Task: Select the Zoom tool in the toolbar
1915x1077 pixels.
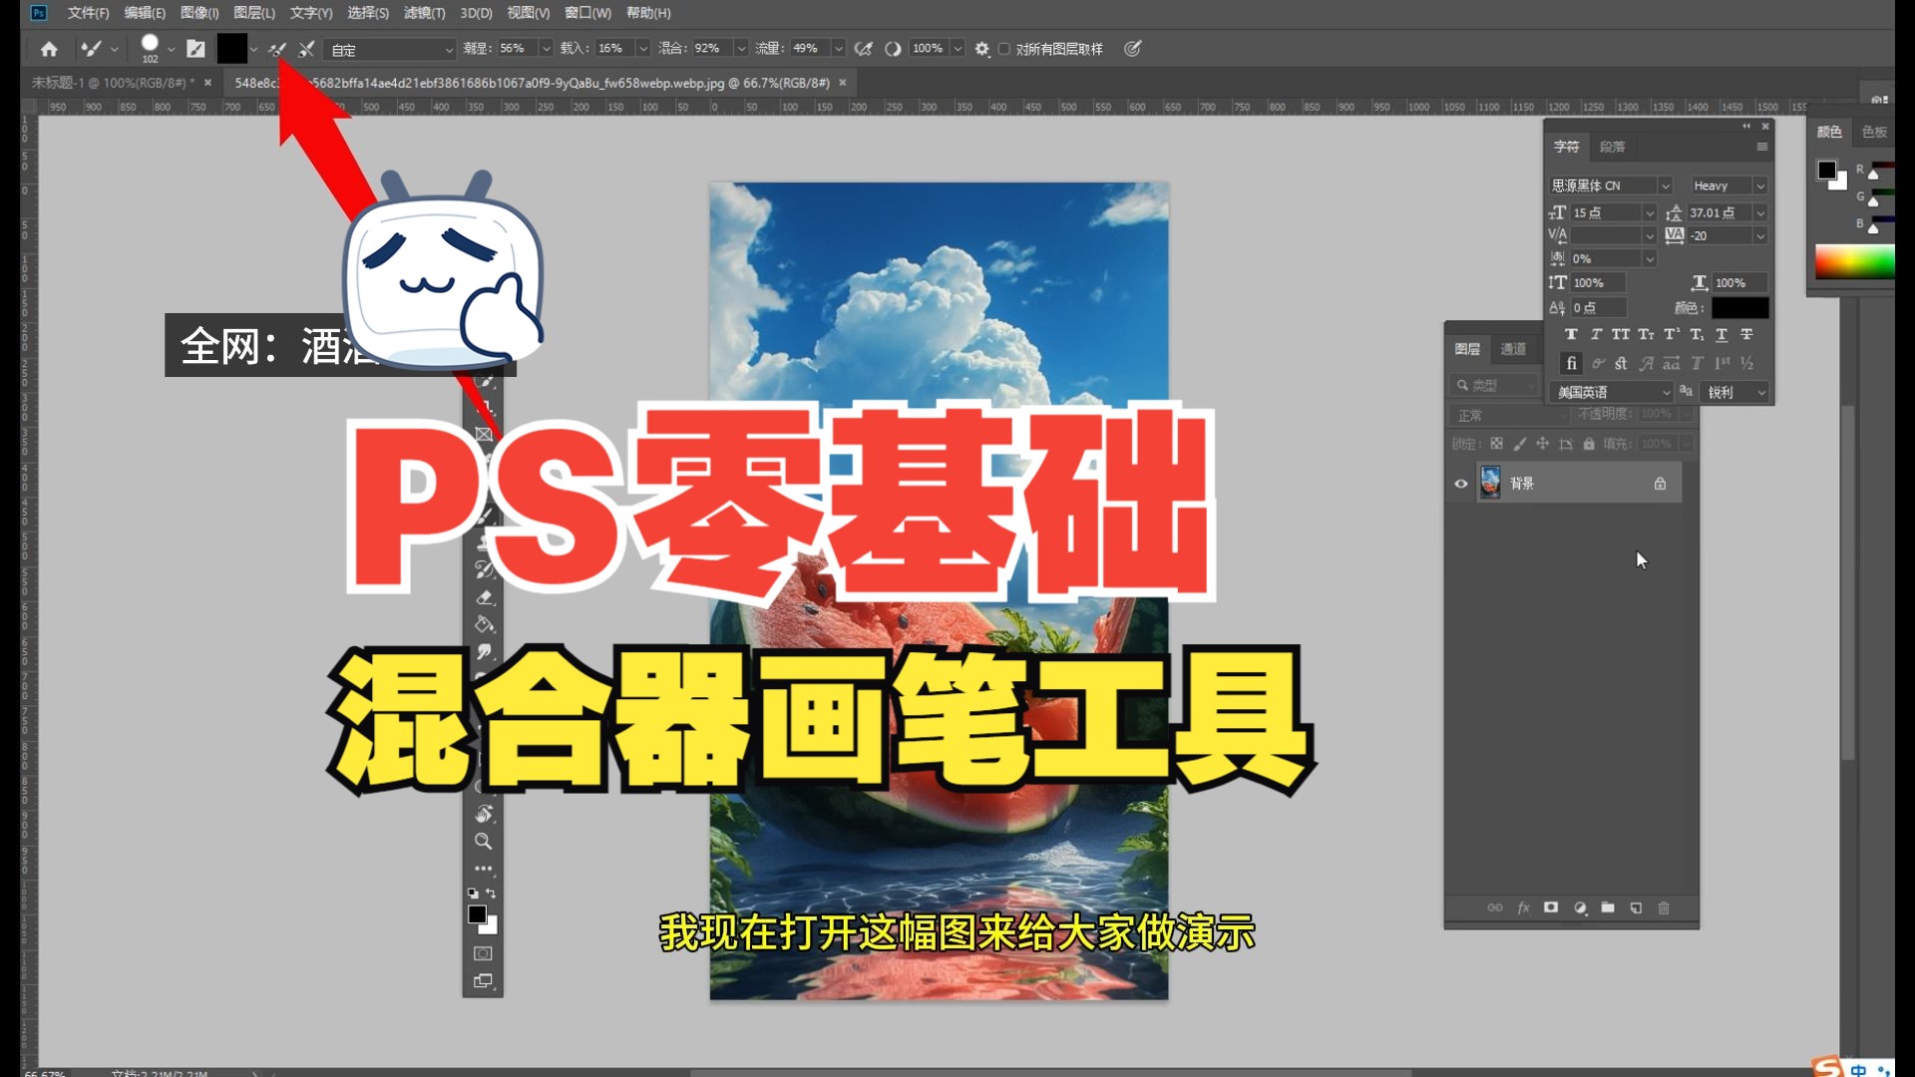Action: [x=484, y=841]
